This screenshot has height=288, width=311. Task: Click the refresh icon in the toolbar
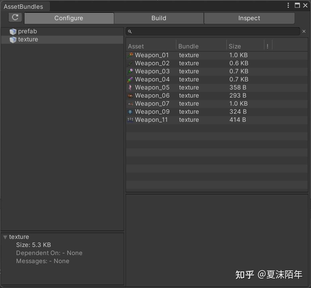click(15, 17)
